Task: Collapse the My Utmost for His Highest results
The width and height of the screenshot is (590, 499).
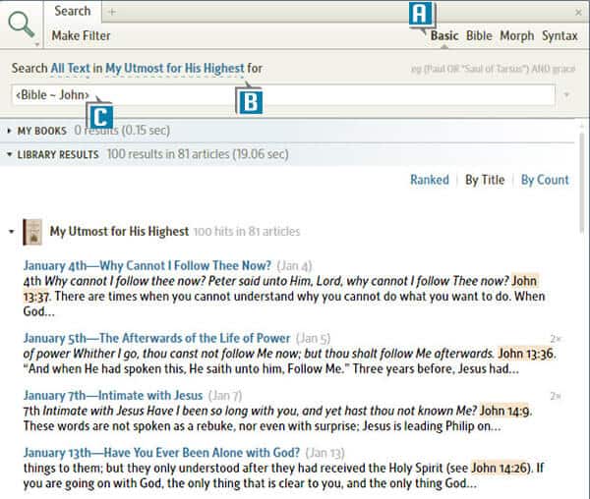Action: (11, 232)
